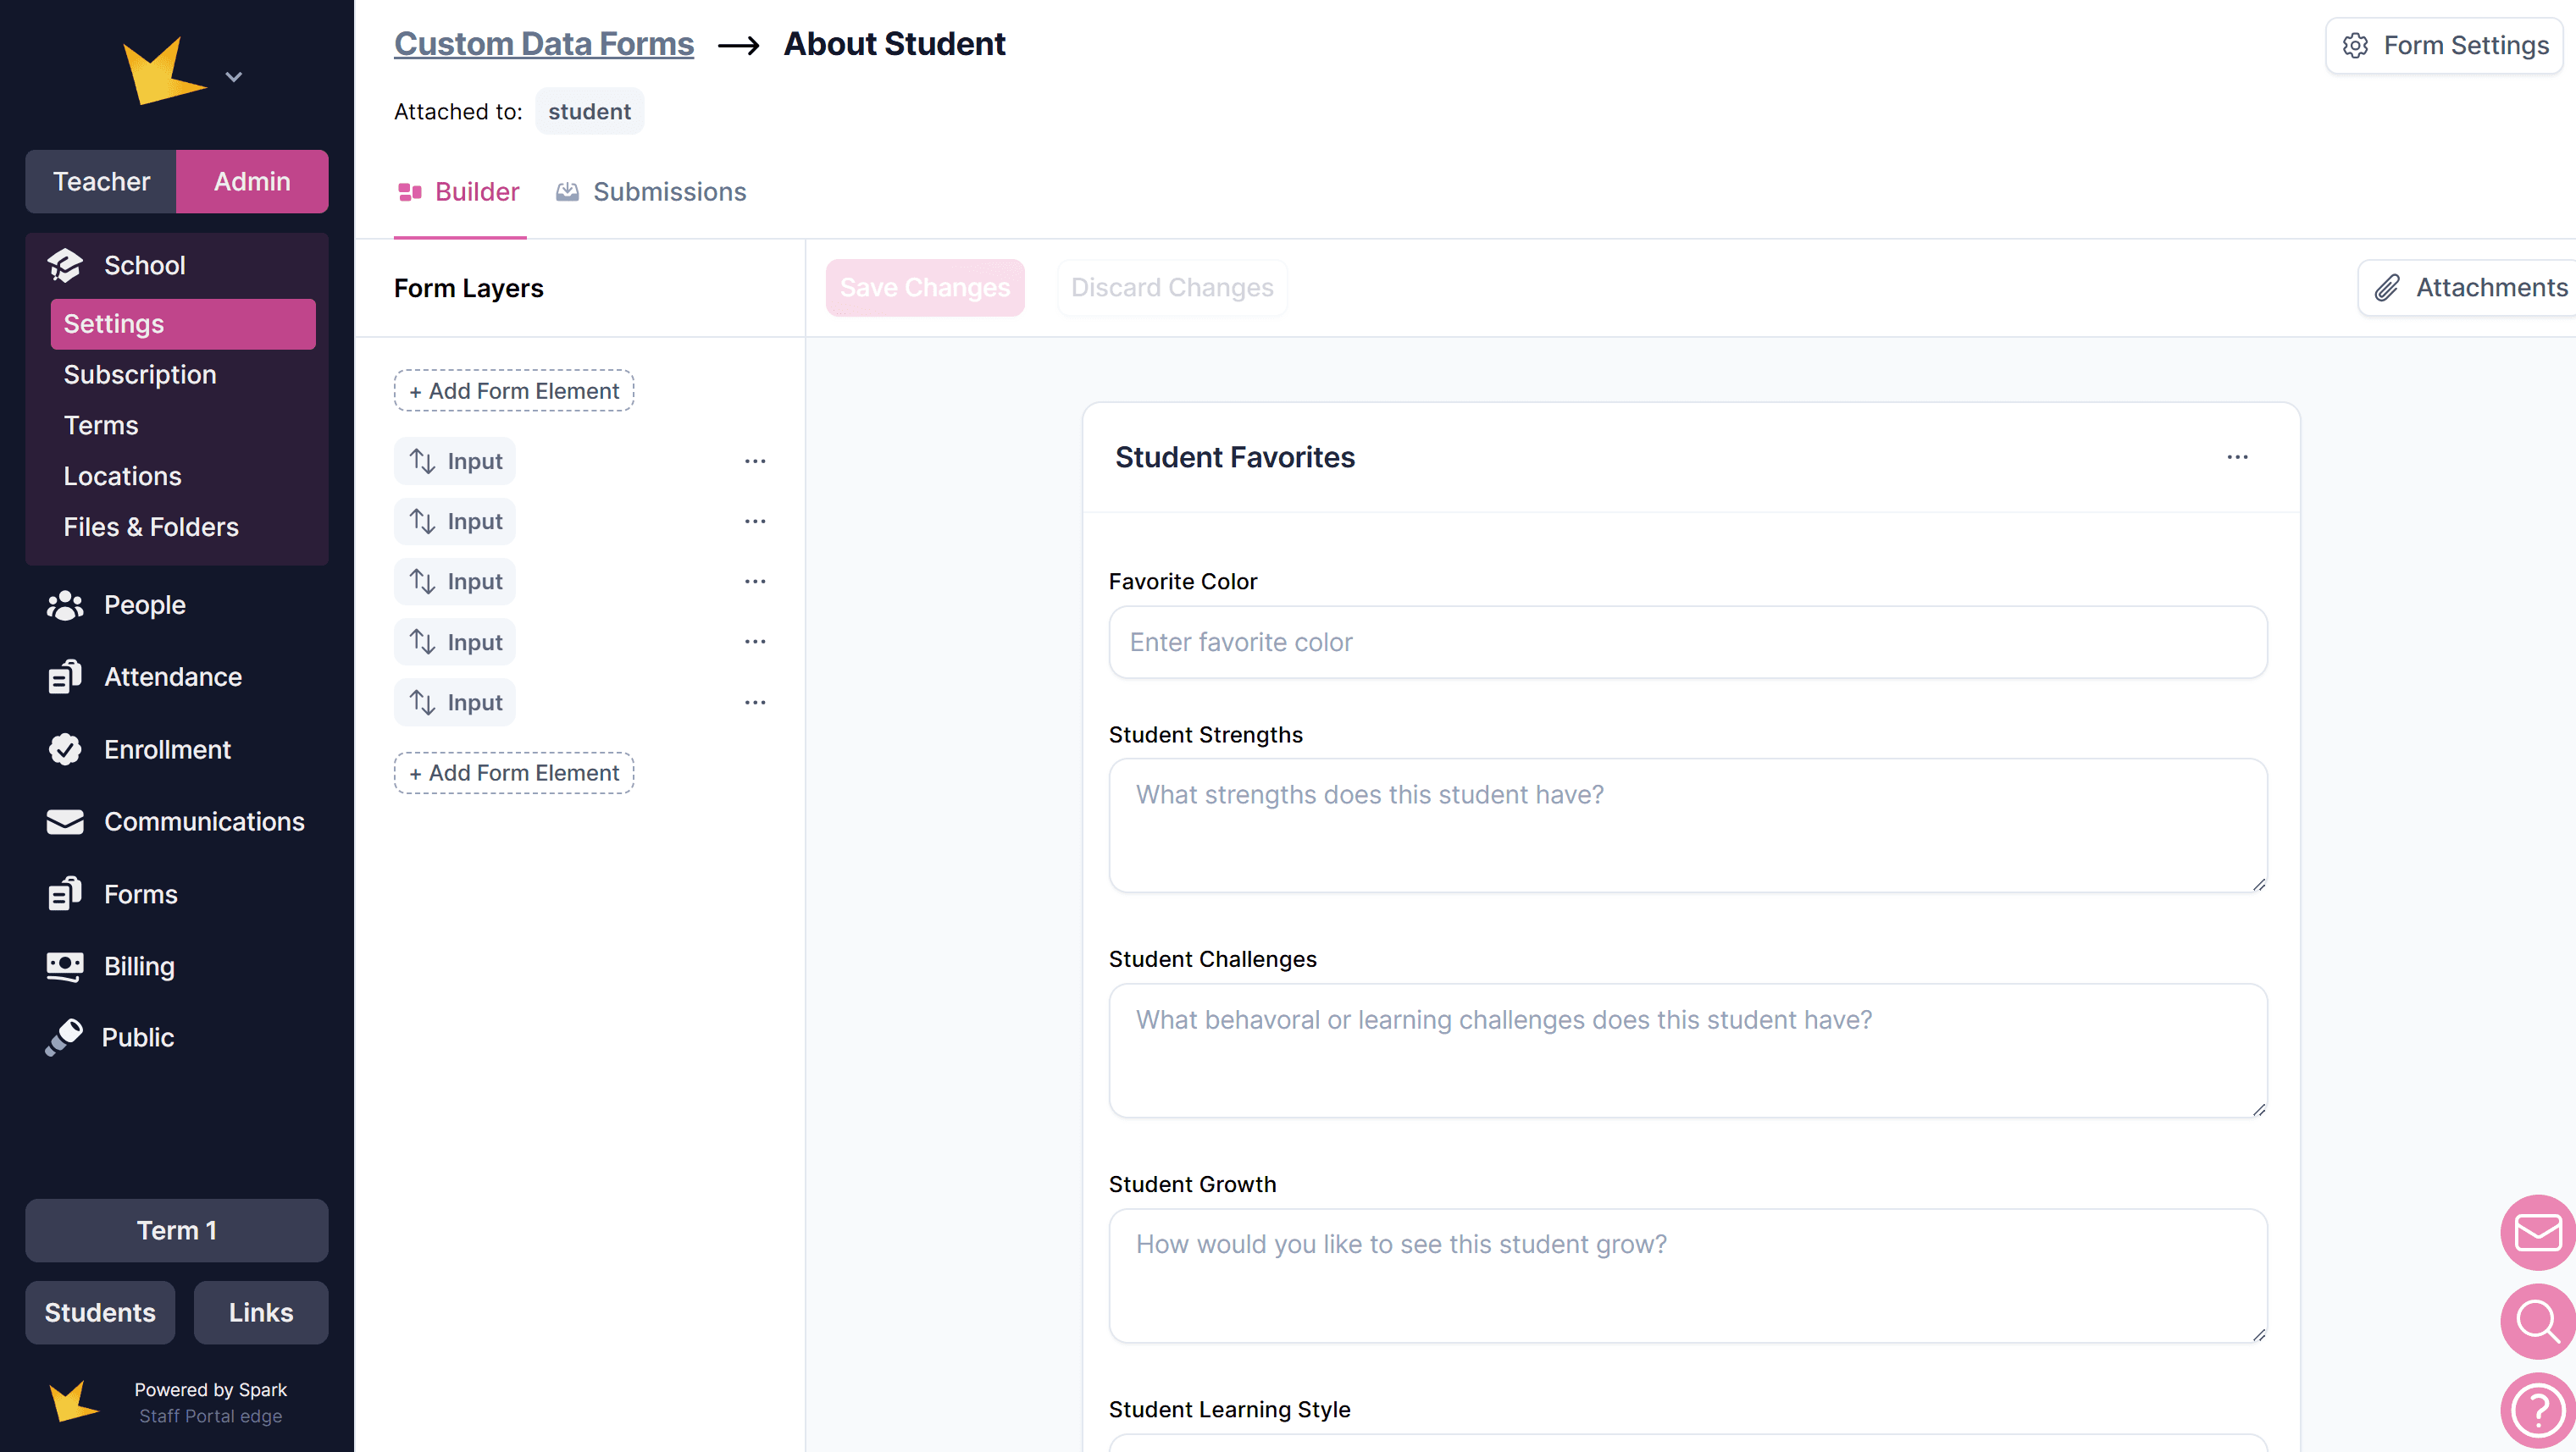The width and height of the screenshot is (2576, 1452).
Task: Open Student Favorites three-dot menu
Action: [x=2237, y=456]
